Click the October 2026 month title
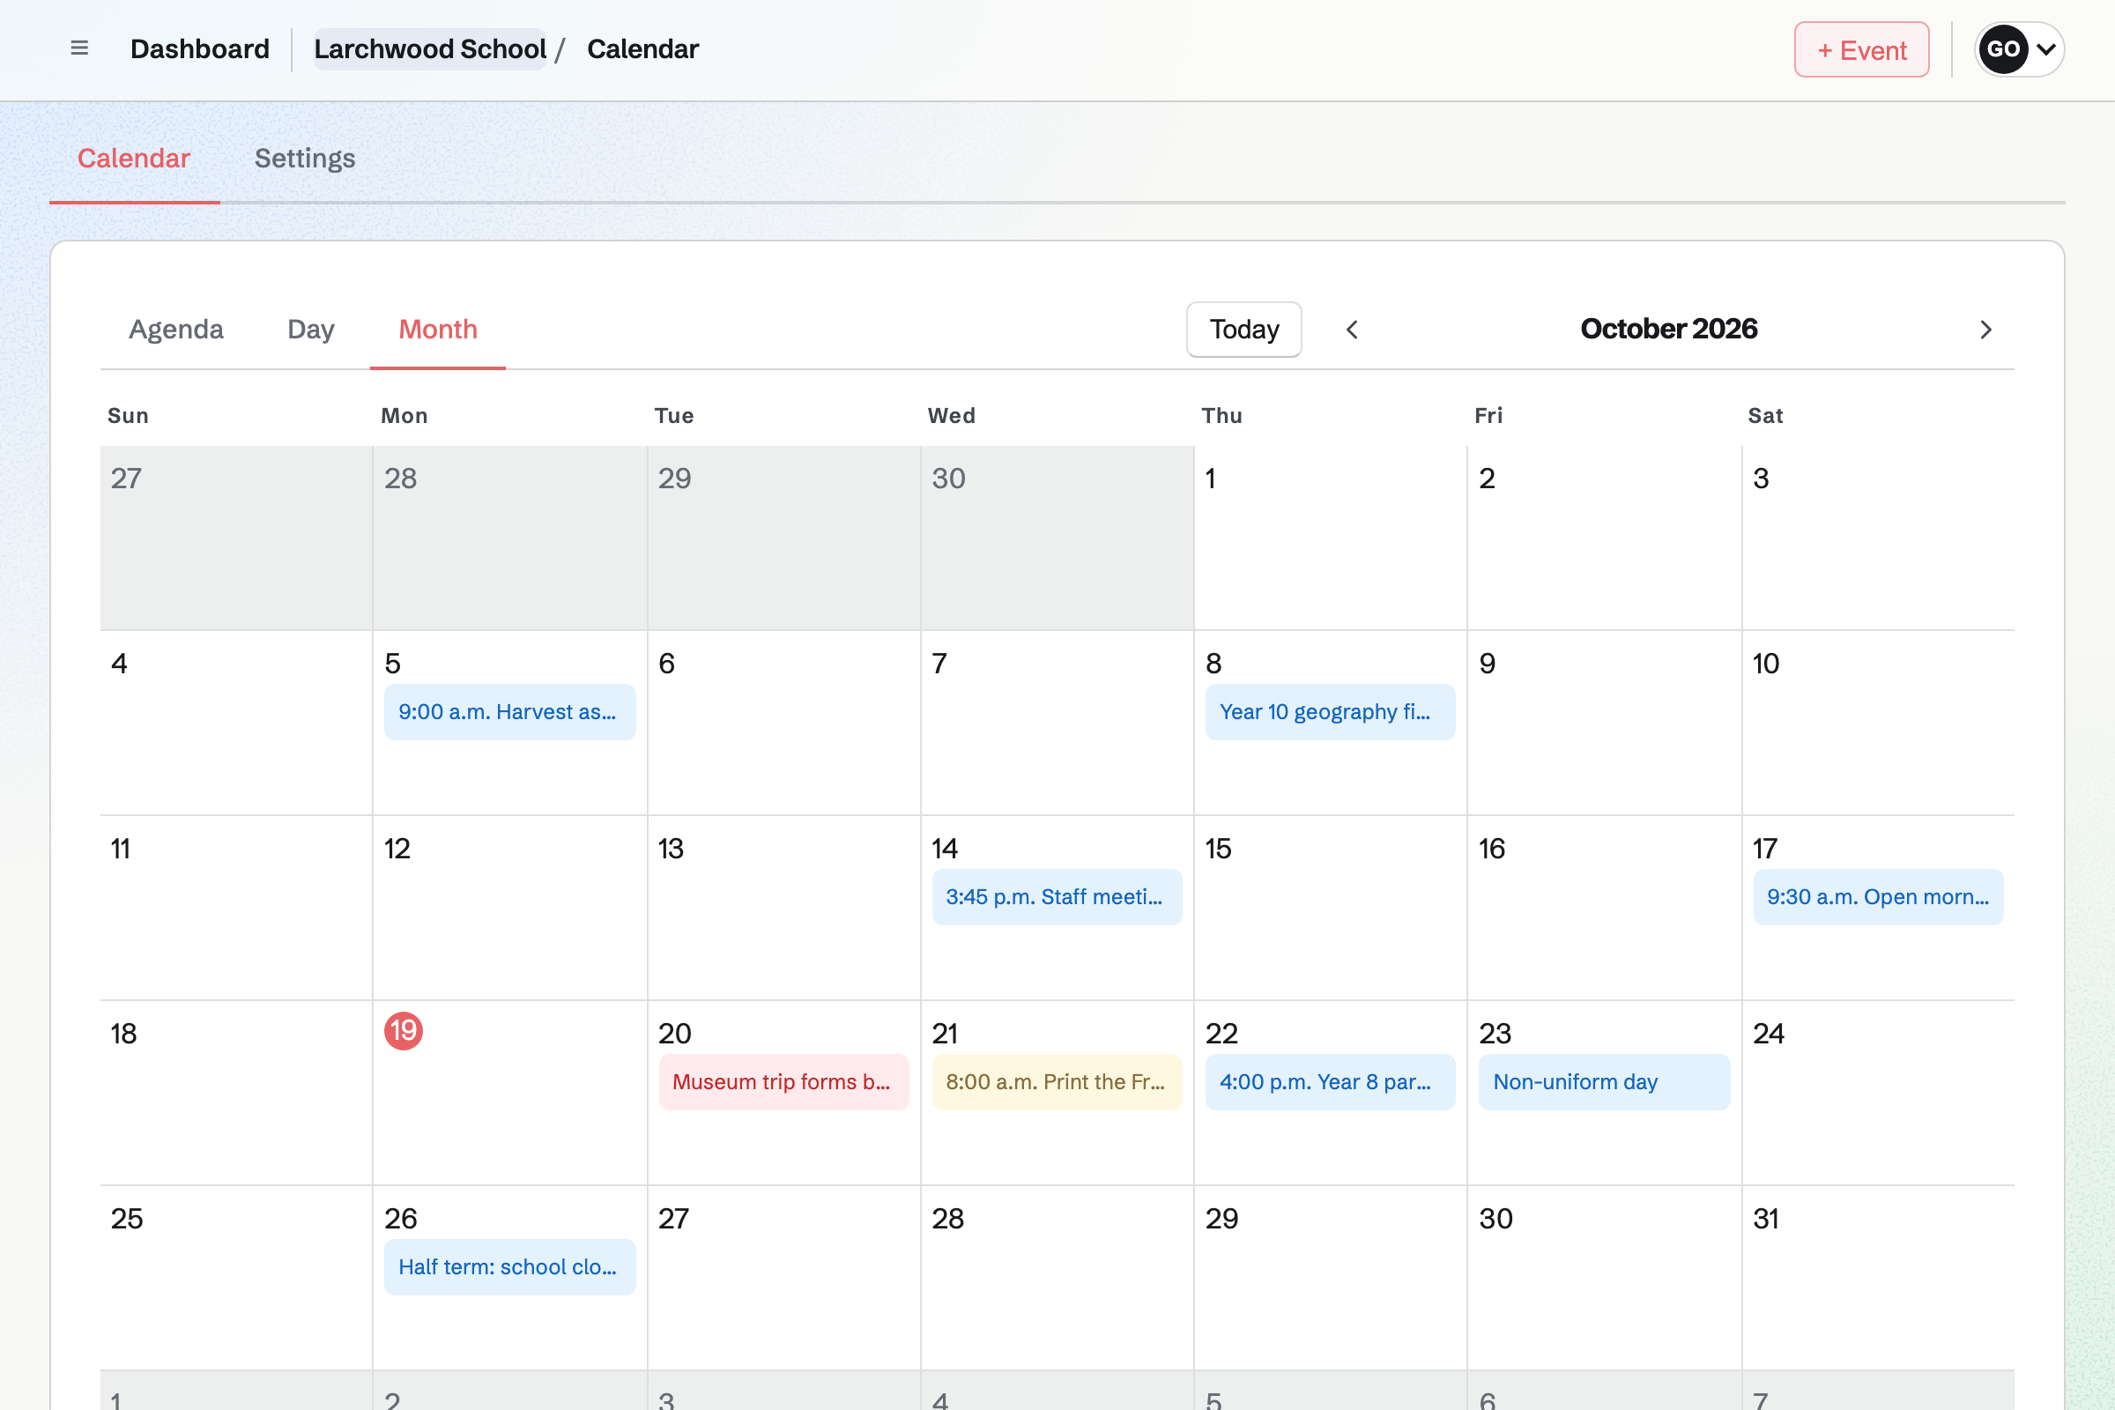Image resolution: width=2115 pixels, height=1410 pixels. pos(1668,329)
